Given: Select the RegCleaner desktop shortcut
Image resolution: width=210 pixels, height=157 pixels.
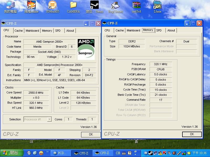Looking at the screenshot, I should [x=115, y=7].
